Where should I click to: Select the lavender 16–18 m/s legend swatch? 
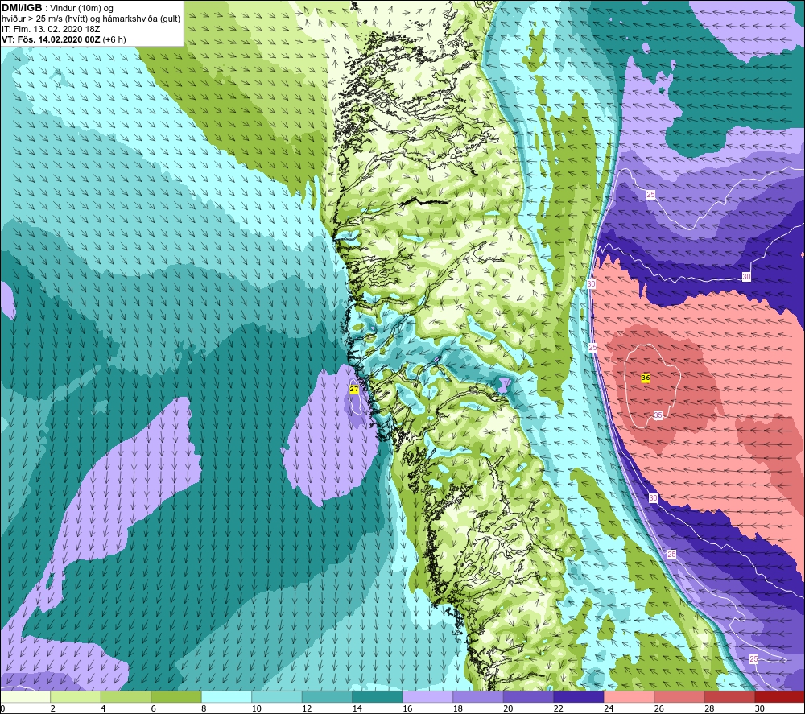427,696
